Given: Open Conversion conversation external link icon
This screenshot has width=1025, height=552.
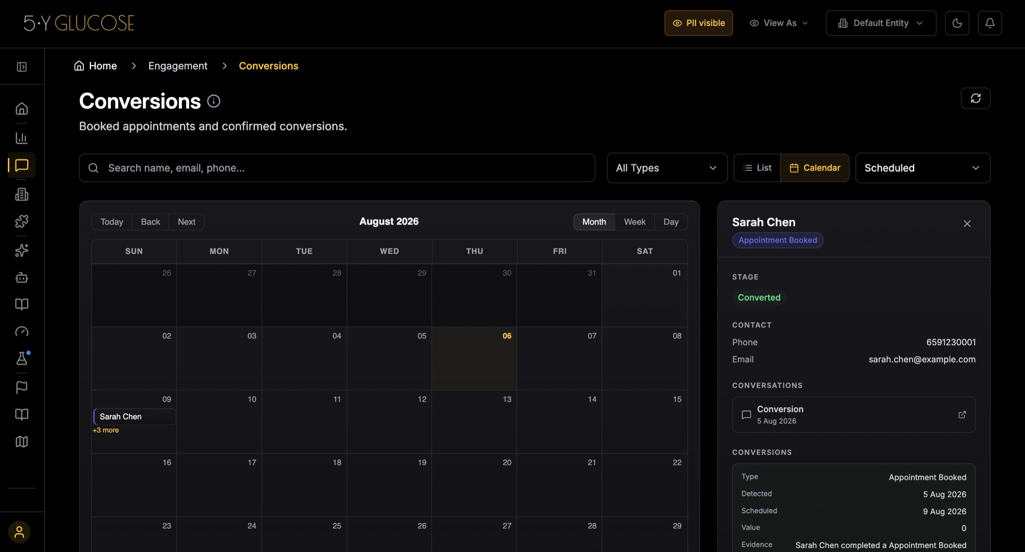Looking at the screenshot, I should tap(962, 415).
